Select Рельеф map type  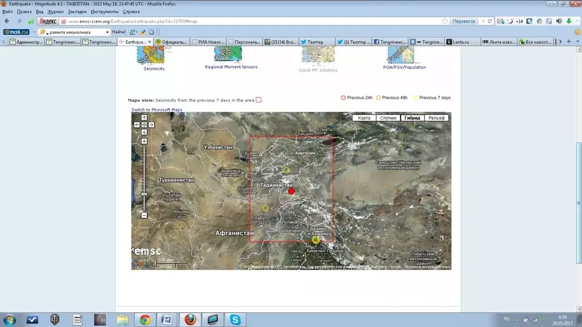[x=436, y=118]
